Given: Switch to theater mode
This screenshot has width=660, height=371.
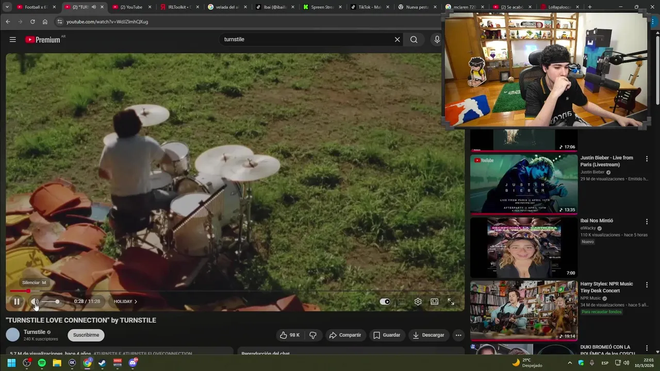Looking at the screenshot, I should point(435,301).
